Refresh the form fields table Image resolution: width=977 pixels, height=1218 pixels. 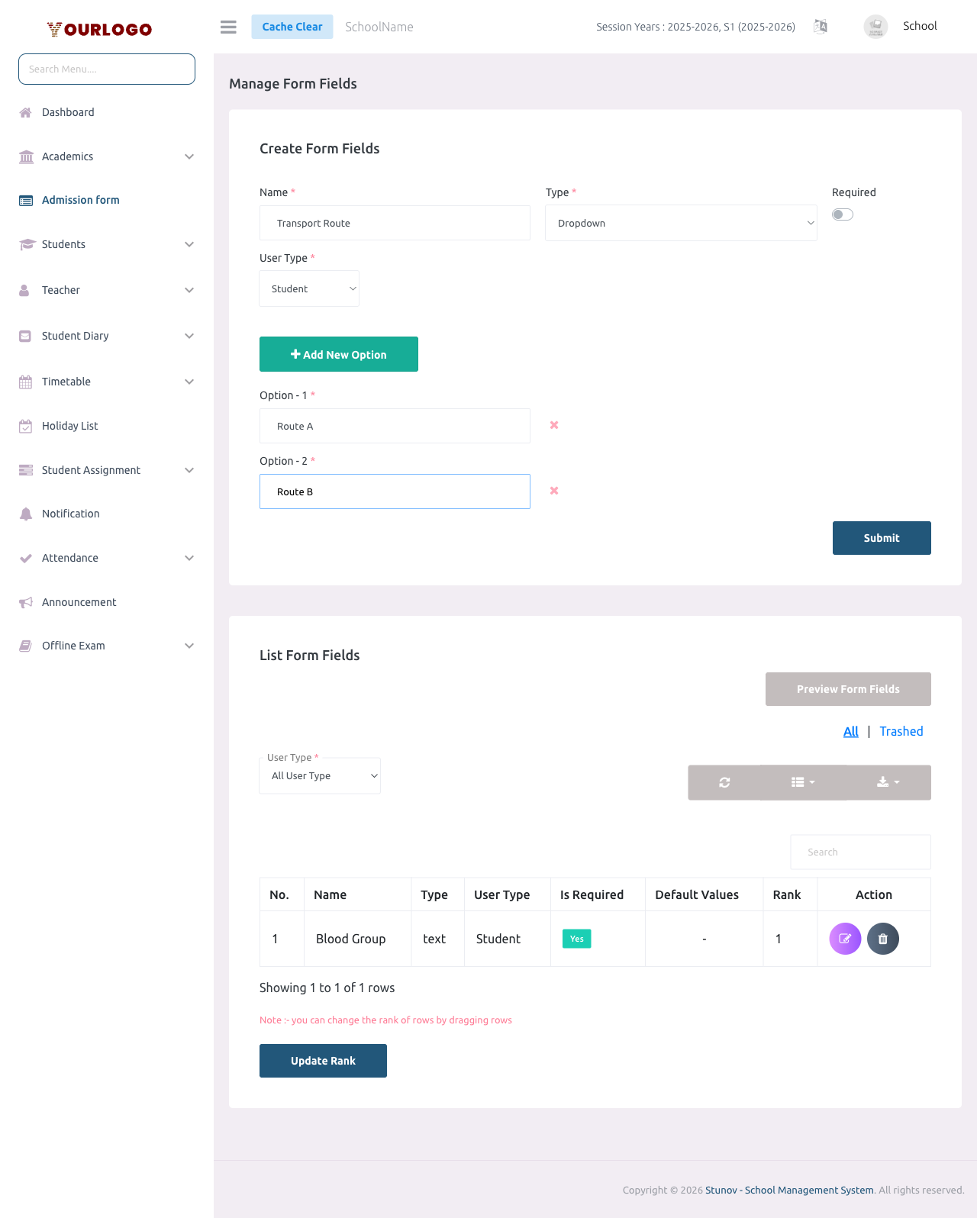(724, 782)
